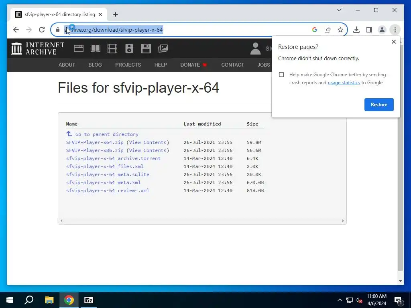Click the page vertical scrollbar thumb
This screenshot has width=411, height=308.
[x=400, y=157]
